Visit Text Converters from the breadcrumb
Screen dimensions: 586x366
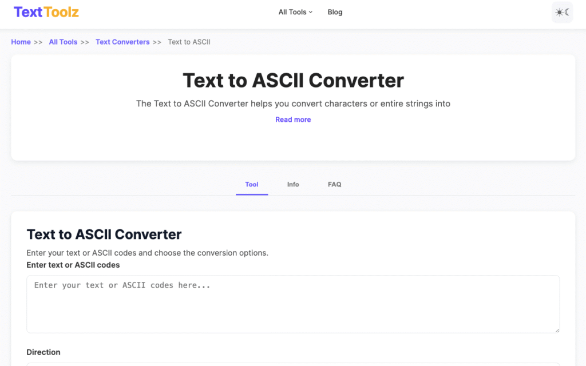pyautogui.click(x=122, y=42)
